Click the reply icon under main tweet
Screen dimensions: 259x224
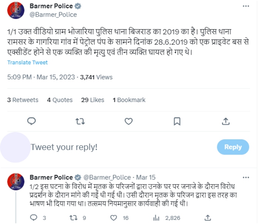tap(32, 121)
